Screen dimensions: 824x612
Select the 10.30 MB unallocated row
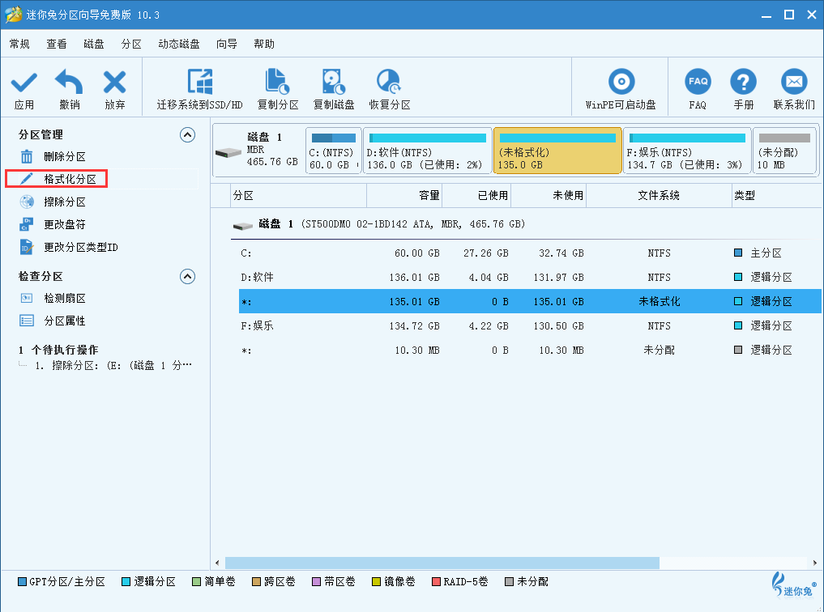pos(530,350)
